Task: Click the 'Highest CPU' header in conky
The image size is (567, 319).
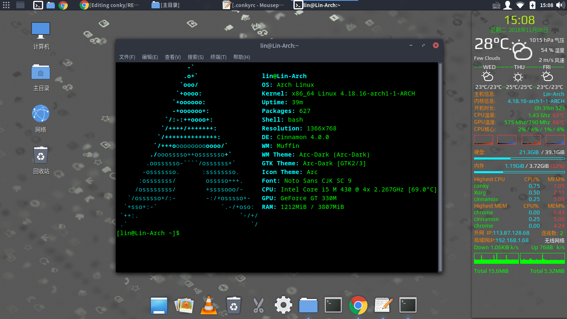Action: [489, 179]
